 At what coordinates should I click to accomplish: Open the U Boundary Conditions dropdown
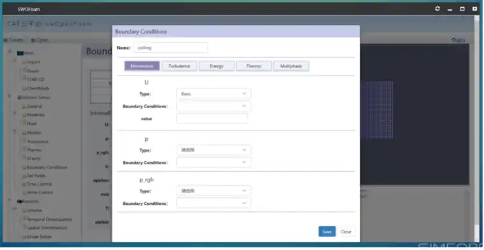(213, 106)
